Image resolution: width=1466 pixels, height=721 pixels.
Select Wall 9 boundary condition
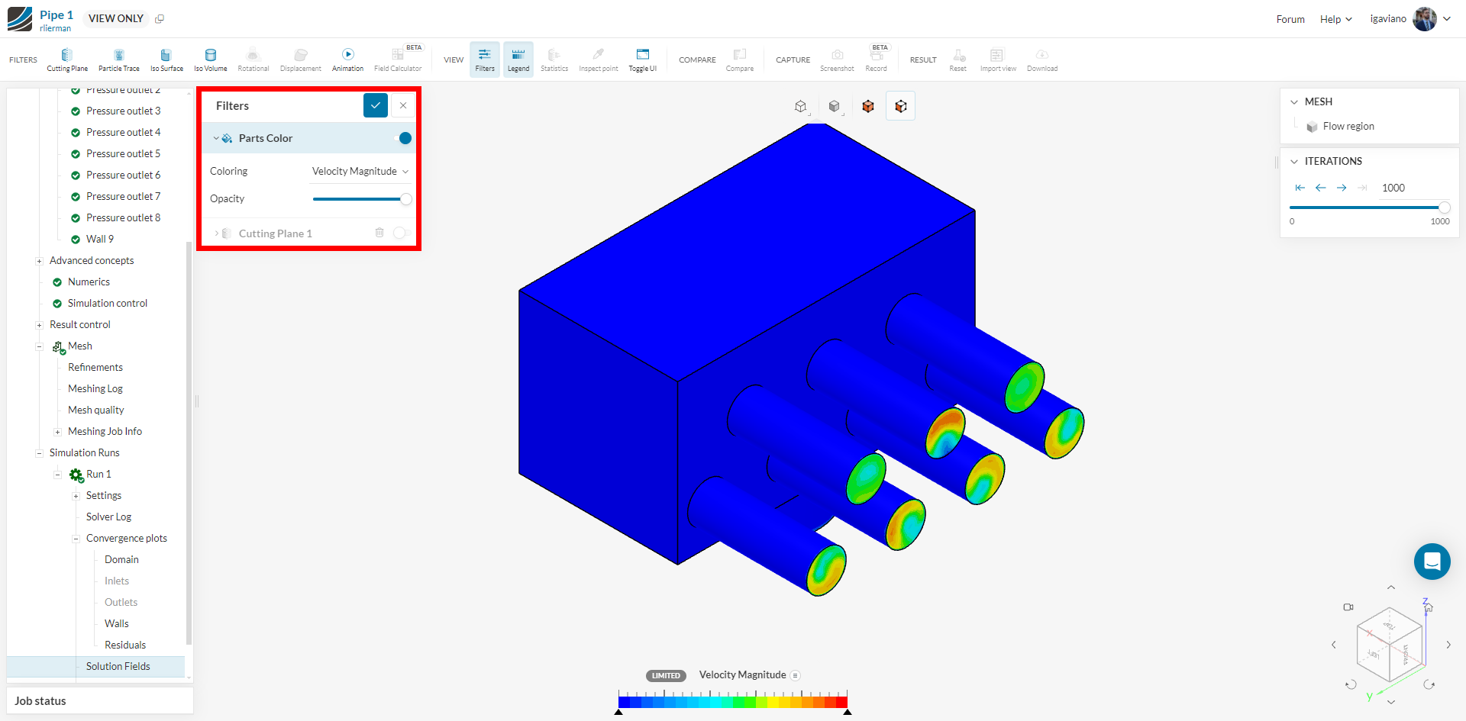(100, 239)
